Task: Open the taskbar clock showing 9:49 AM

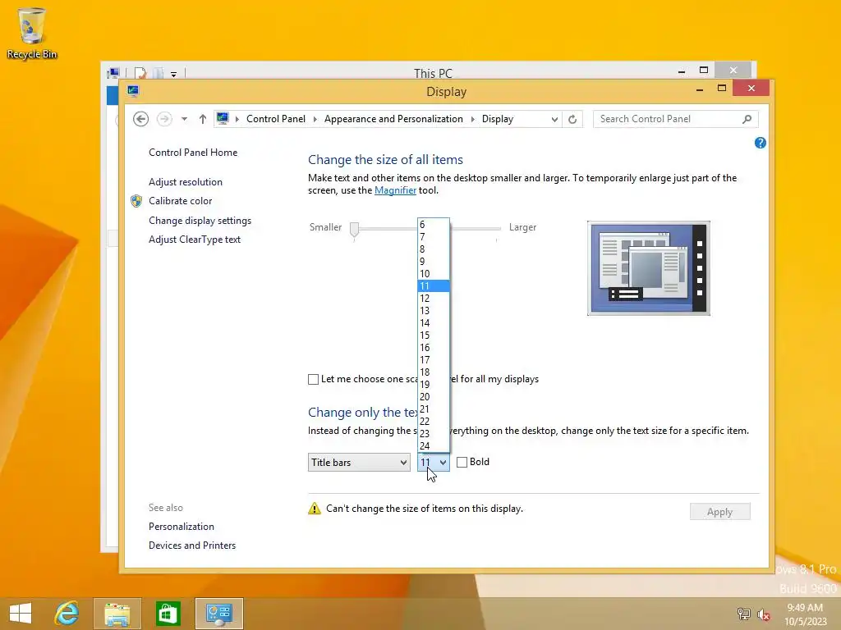Action: [805, 614]
